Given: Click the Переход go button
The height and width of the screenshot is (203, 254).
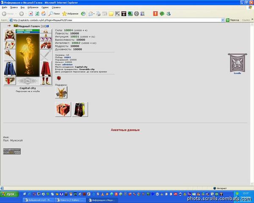Looking at the screenshot, I should (x=232, y=20).
